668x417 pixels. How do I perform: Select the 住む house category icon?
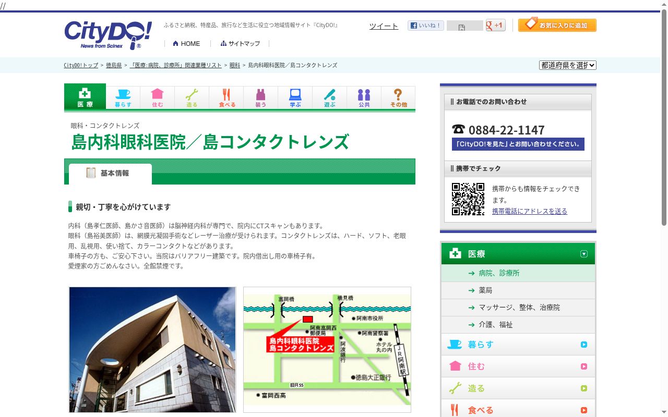point(158,97)
